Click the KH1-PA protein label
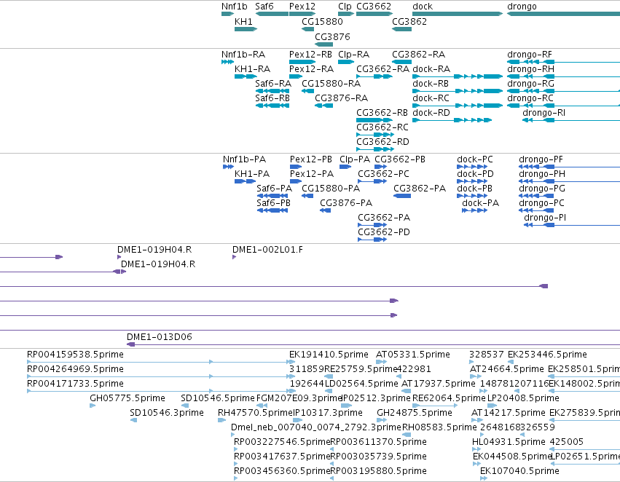Viewport: 620px width, 482px height. pos(252,174)
